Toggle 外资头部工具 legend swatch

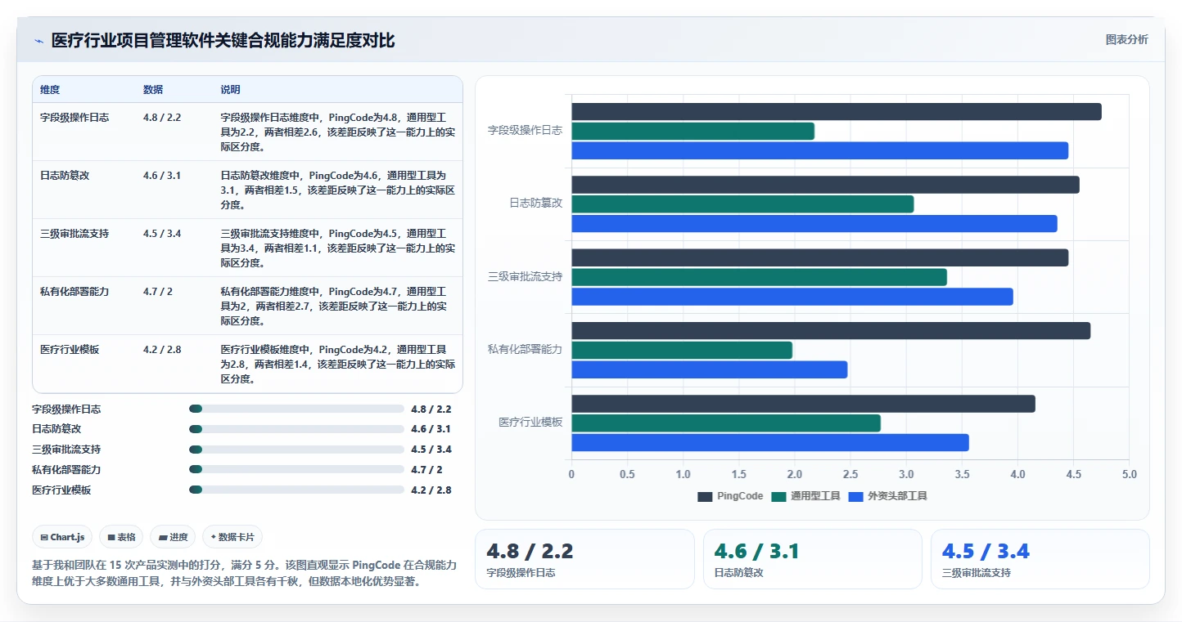856,496
